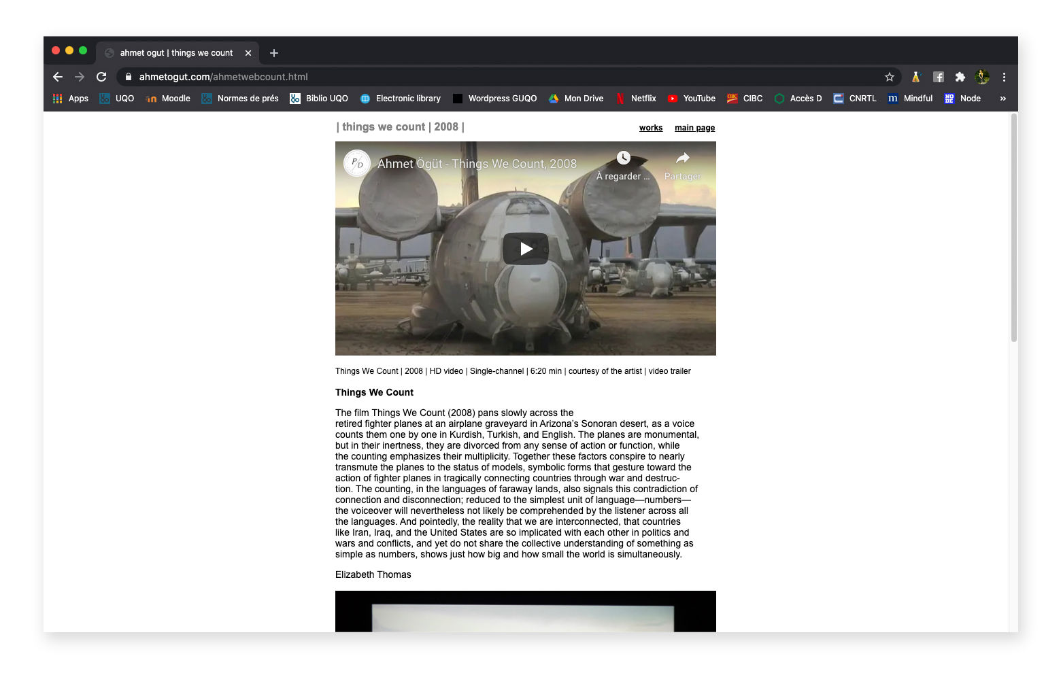The width and height of the screenshot is (1061, 673).
Task: Click the flask extension icon
Action: (915, 77)
